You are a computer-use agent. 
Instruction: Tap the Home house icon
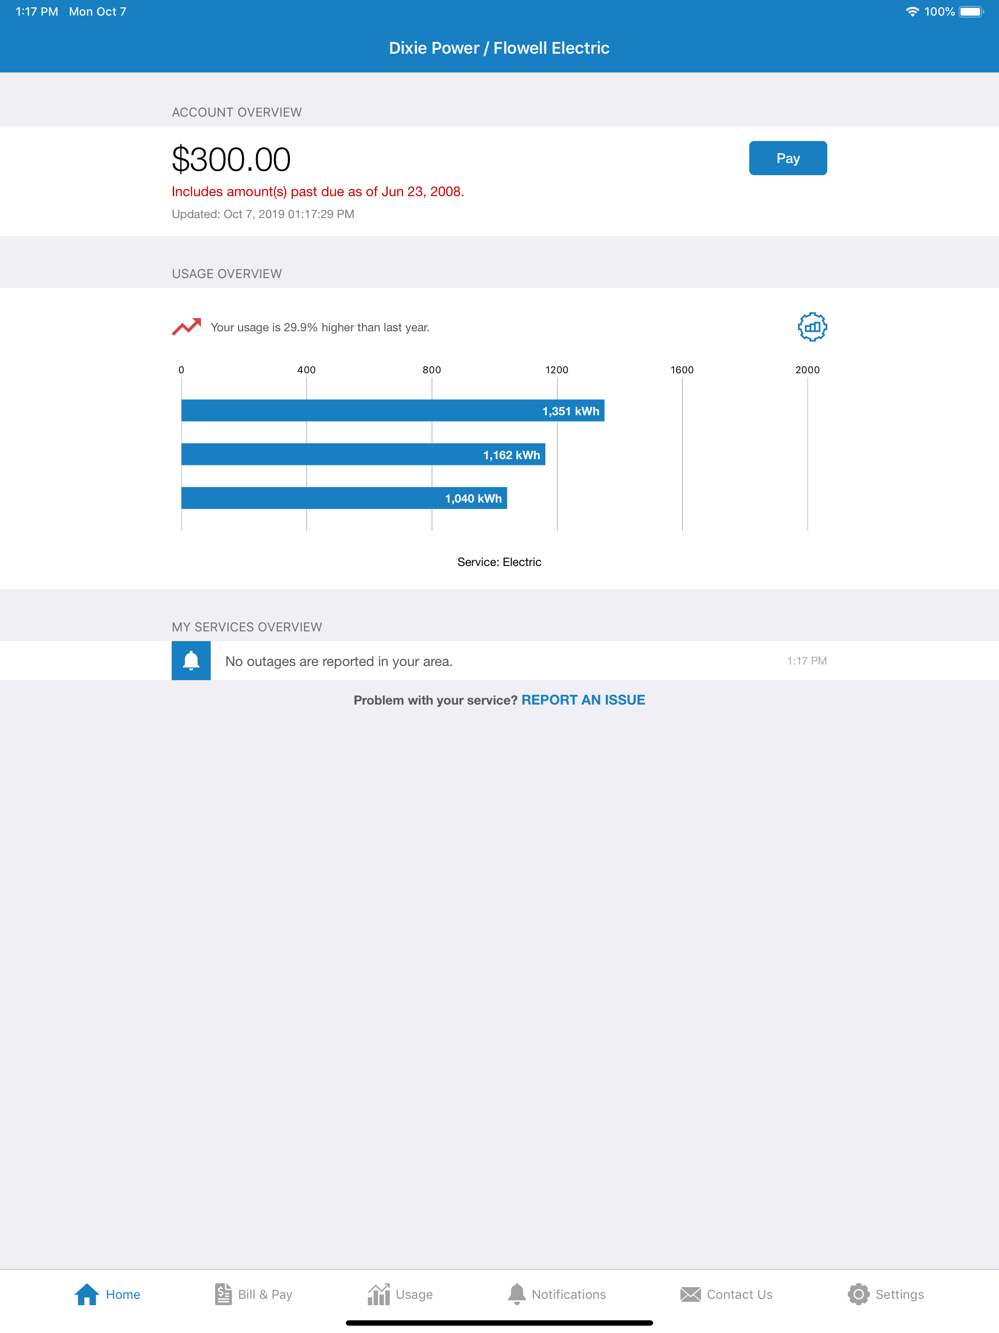87,1294
